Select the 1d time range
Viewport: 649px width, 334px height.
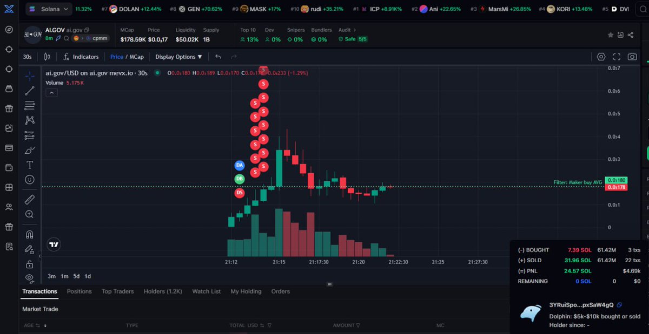(88, 276)
